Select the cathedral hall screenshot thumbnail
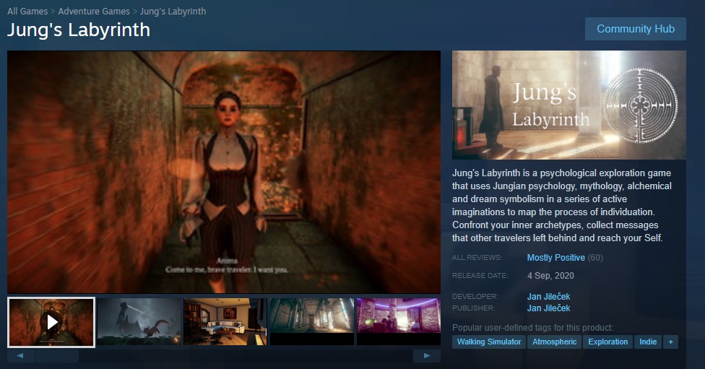Screen dimensions: 705x369 [x=311, y=322]
